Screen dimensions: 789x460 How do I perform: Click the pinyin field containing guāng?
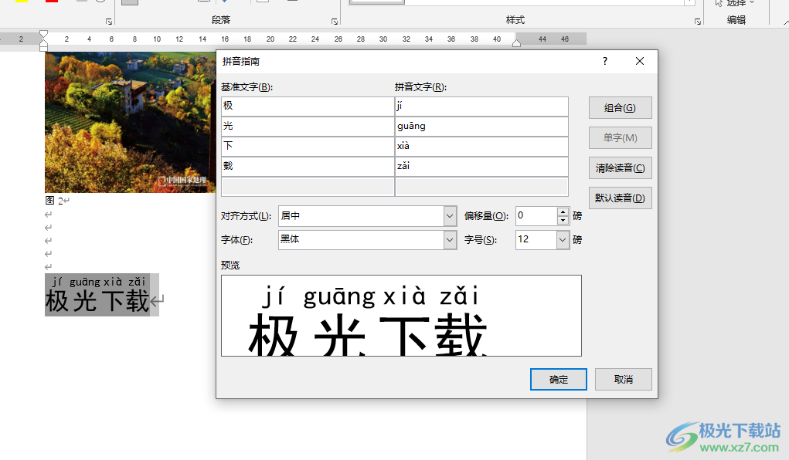[481, 126]
